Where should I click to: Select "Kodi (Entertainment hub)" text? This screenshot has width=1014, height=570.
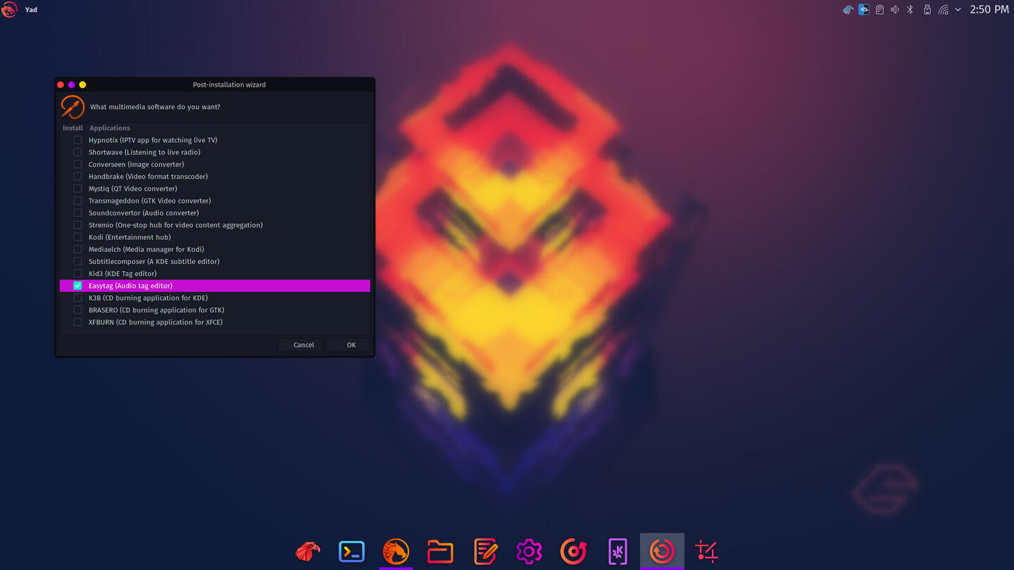130,237
